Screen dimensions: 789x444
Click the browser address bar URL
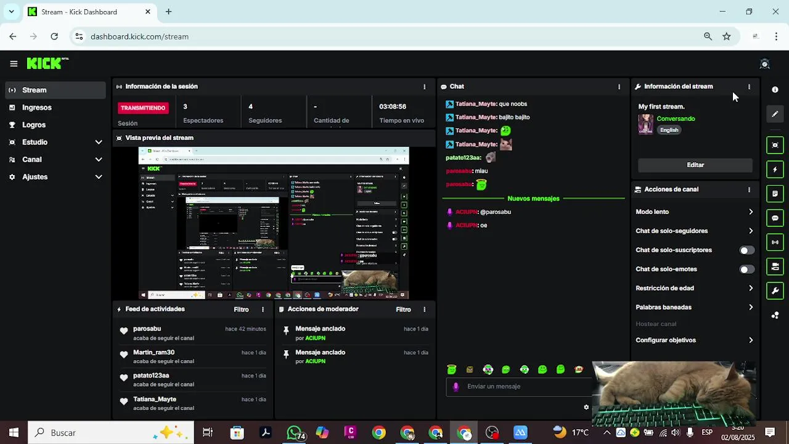[139, 36]
